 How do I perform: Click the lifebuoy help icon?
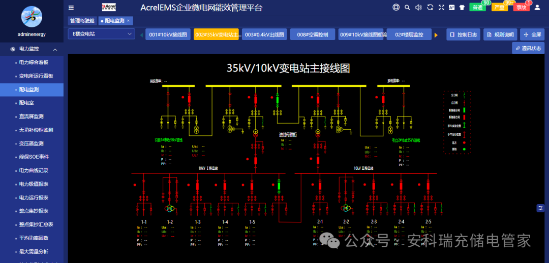(396, 7)
